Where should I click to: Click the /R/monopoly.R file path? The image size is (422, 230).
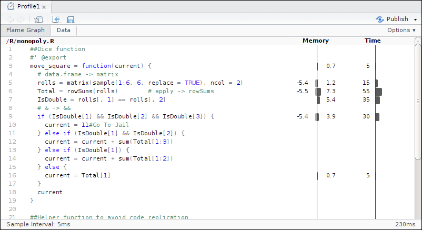[x=29, y=41]
